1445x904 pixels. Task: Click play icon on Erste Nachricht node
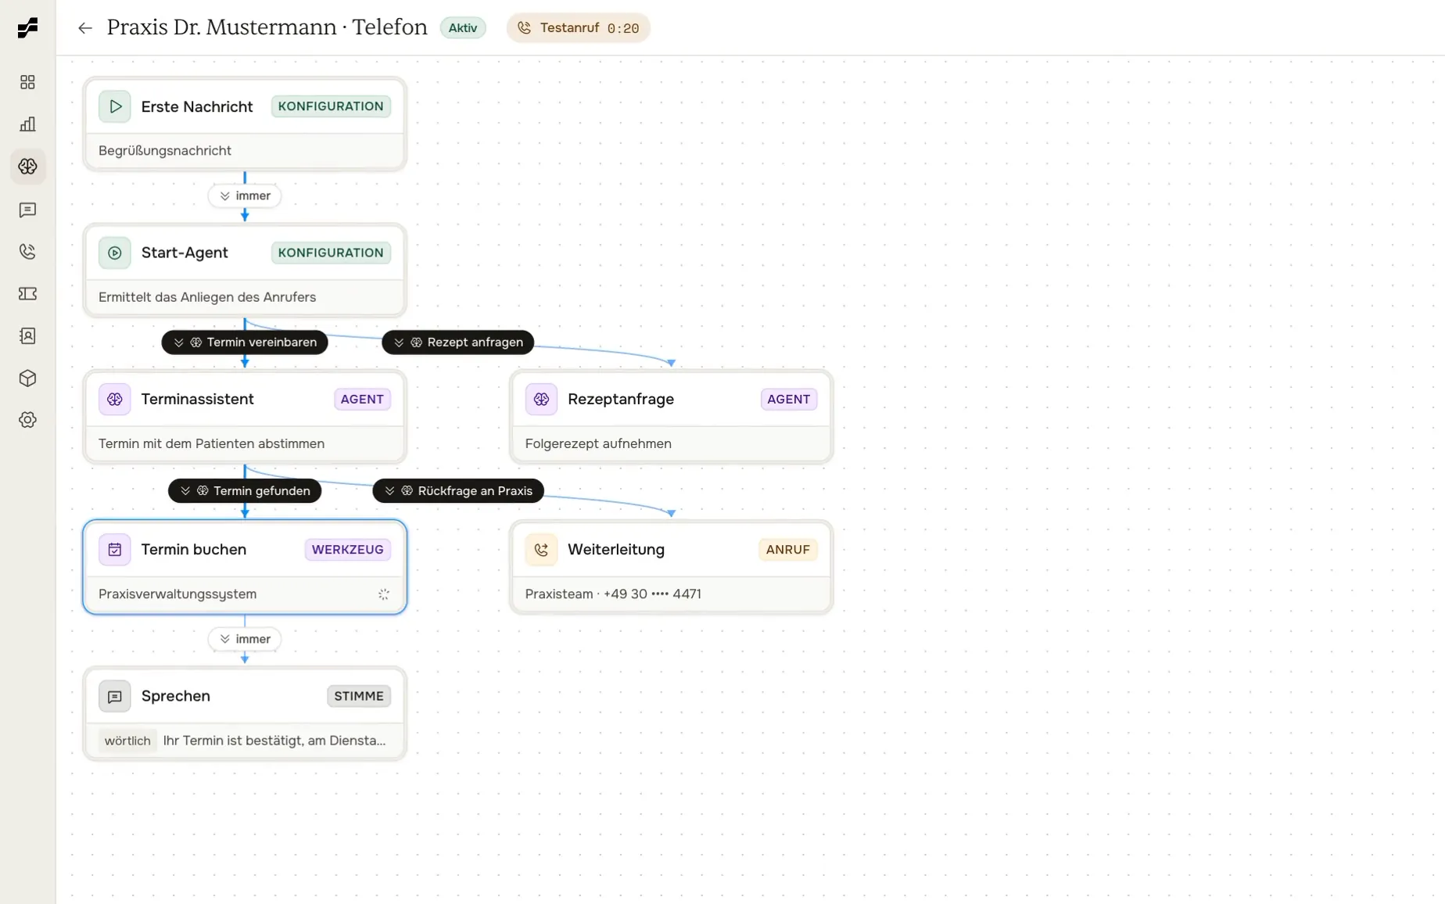115,106
